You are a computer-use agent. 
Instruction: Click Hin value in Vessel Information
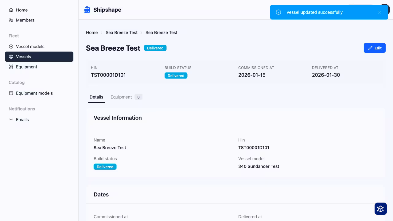pos(254,148)
